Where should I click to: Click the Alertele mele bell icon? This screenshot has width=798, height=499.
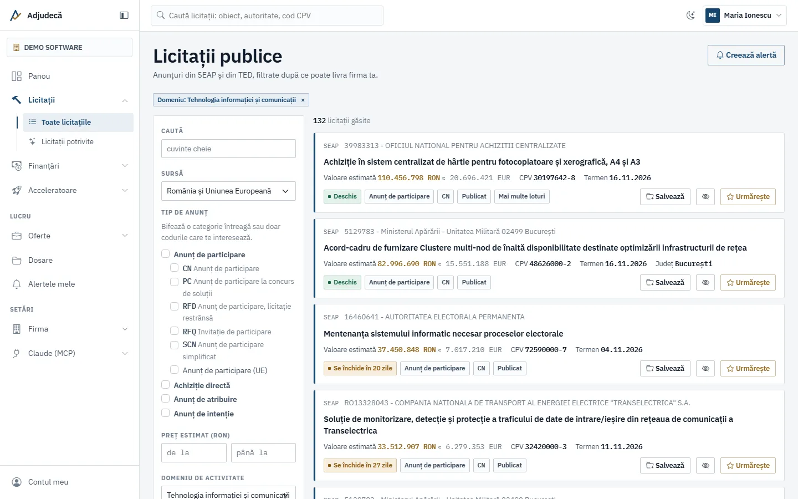(x=17, y=284)
